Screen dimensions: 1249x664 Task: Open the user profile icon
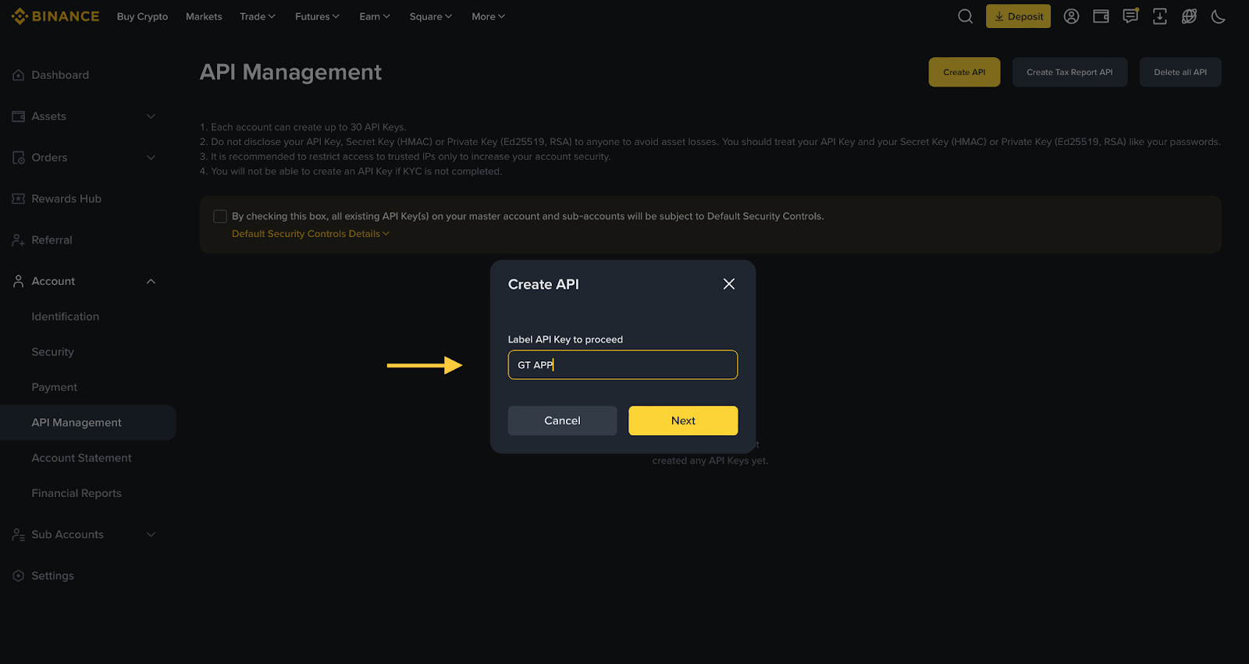click(1071, 16)
